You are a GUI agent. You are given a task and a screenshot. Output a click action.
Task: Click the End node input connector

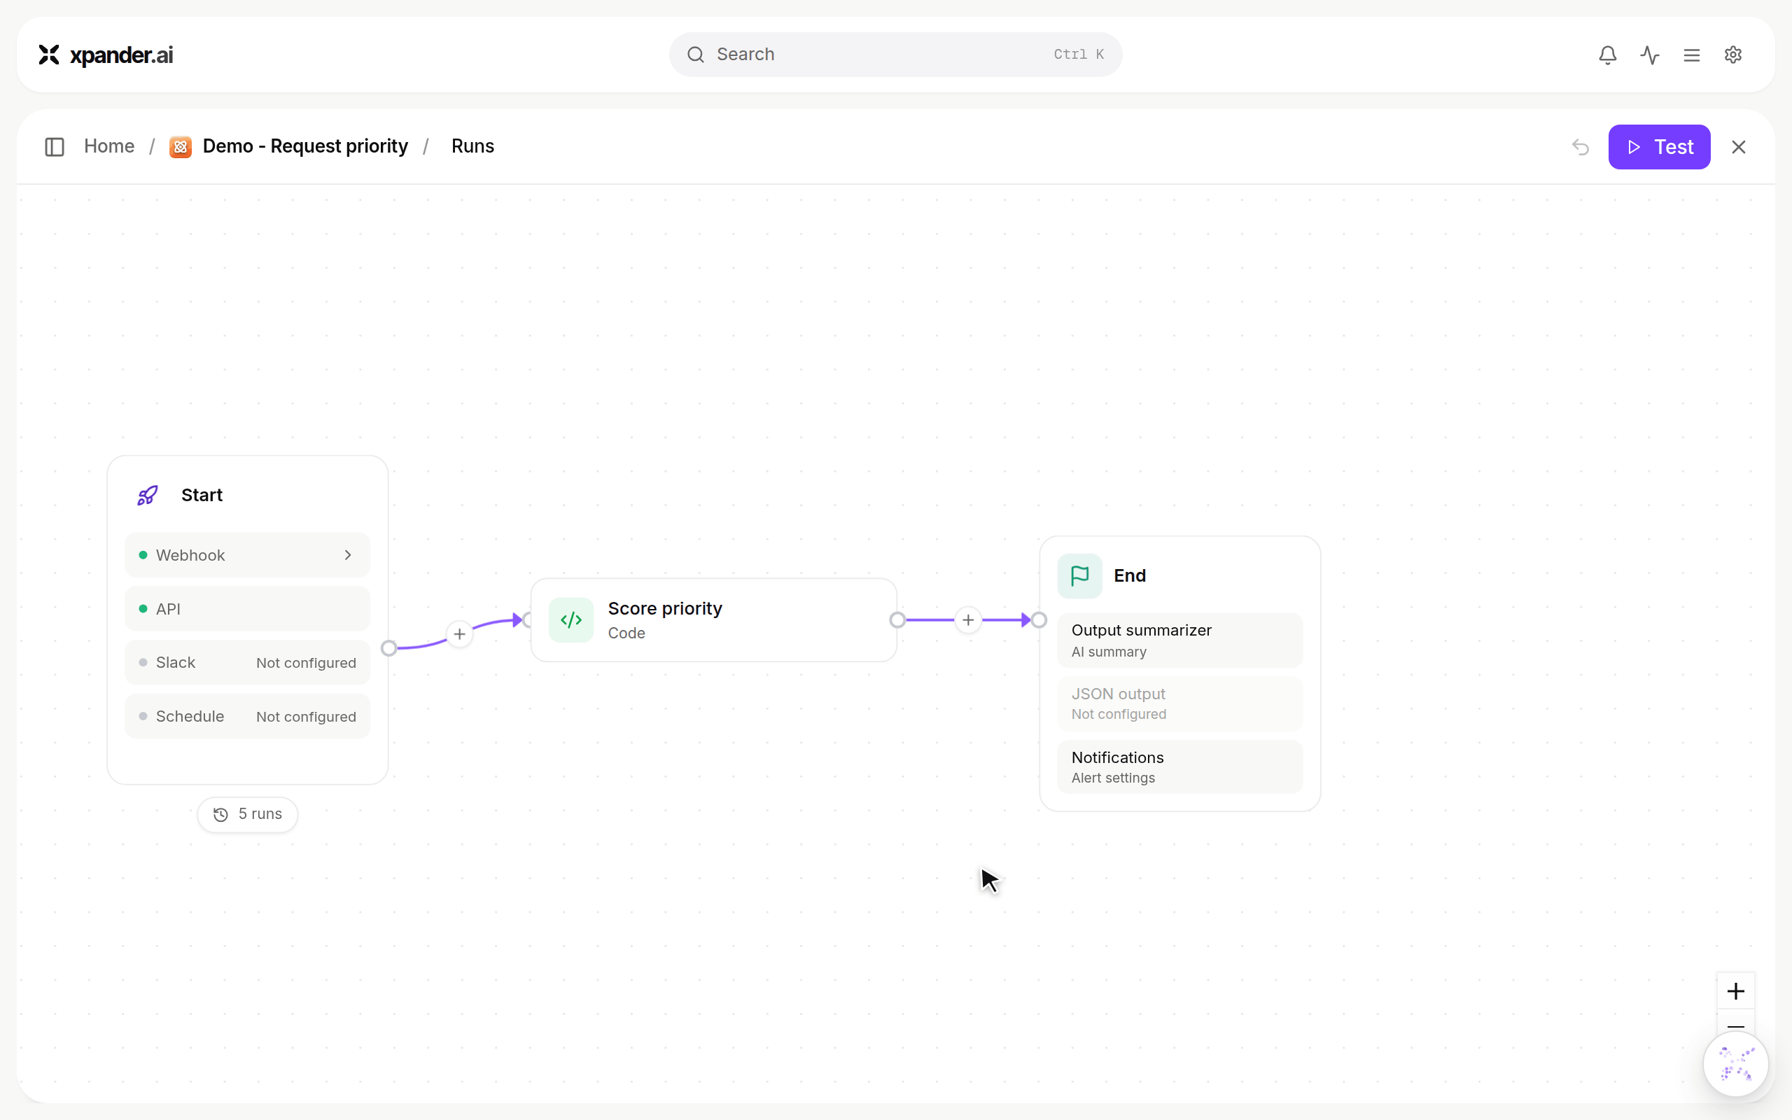coord(1039,620)
